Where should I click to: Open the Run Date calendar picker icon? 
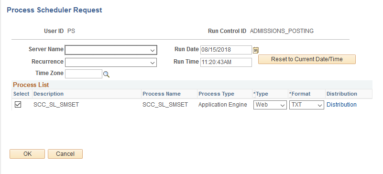pos(256,50)
